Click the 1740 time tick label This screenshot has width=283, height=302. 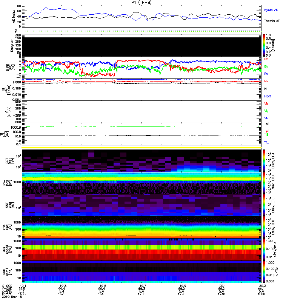(221, 294)
